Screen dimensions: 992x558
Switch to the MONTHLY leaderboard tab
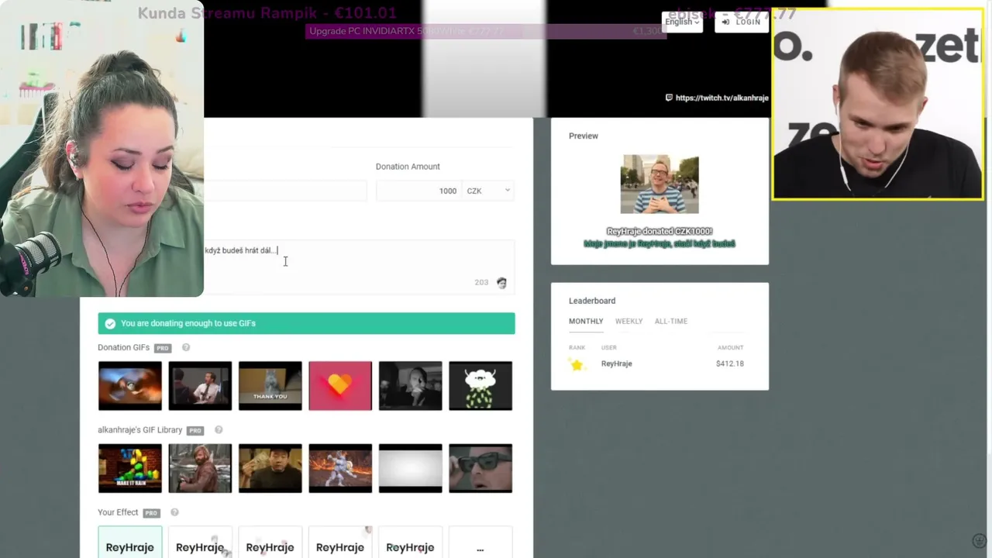[586, 321]
